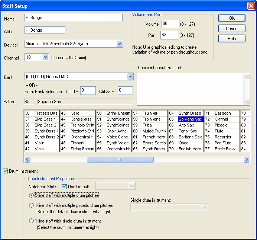Screen dimensions: 257x240
Task: Choose 1-line staff with multiple pseudo drum pitches
Action: (31, 205)
